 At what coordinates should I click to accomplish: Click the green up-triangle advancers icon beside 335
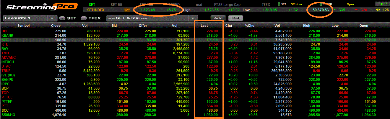pos(334,10)
